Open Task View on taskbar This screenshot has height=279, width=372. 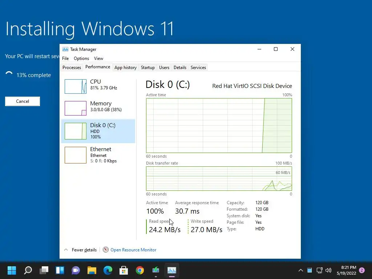pos(44,270)
